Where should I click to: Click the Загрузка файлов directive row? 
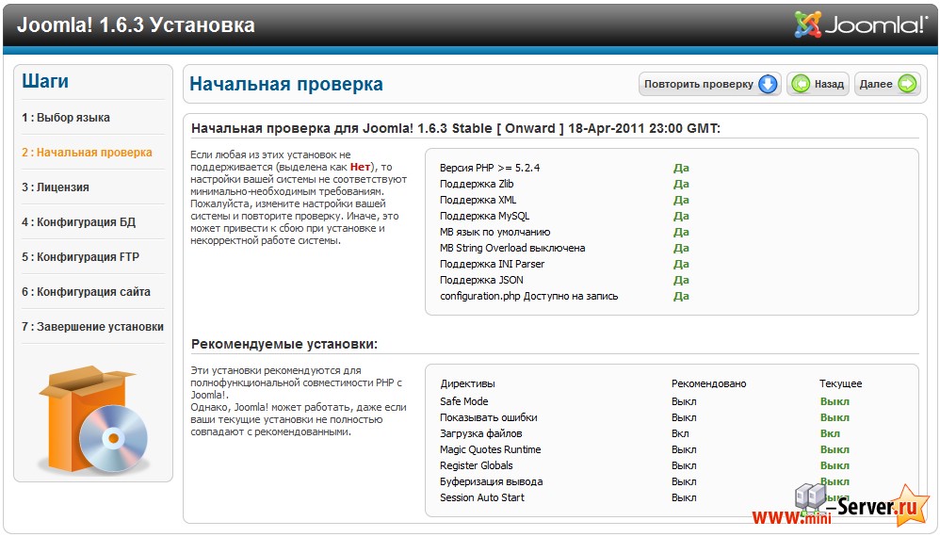480,433
